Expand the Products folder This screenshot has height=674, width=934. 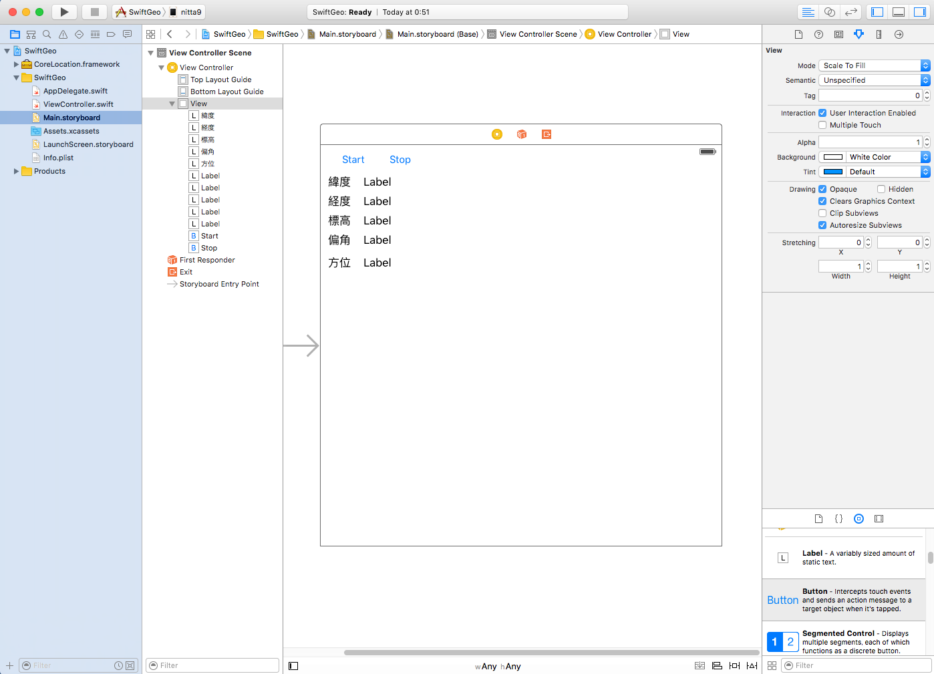coord(17,171)
